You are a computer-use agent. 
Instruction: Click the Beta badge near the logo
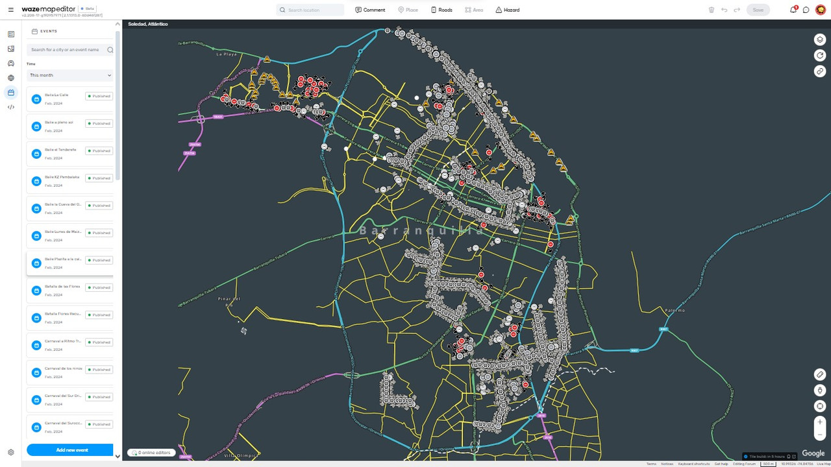(x=88, y=8)
